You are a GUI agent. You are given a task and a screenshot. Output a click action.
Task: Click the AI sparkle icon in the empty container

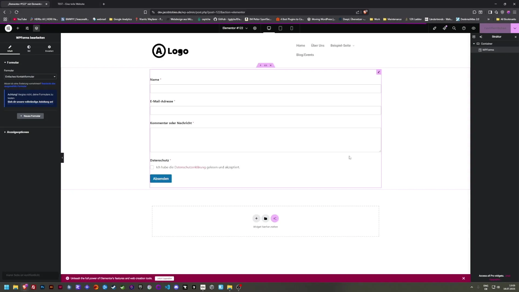(275, 218)
